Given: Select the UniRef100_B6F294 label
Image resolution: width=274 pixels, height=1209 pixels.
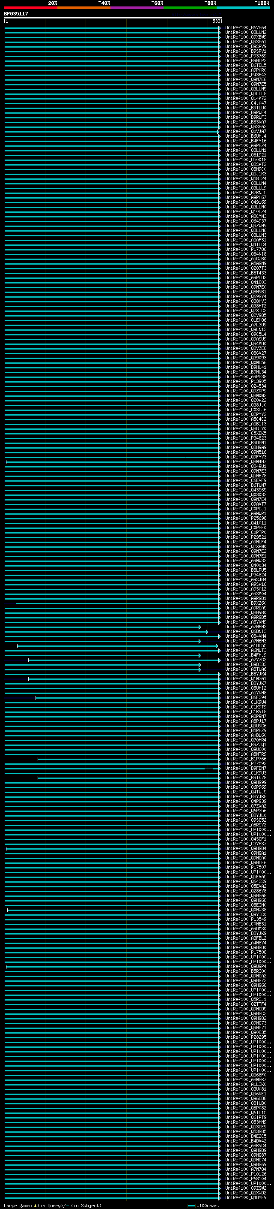Looking at the screenshot, I should pos(246,697).
